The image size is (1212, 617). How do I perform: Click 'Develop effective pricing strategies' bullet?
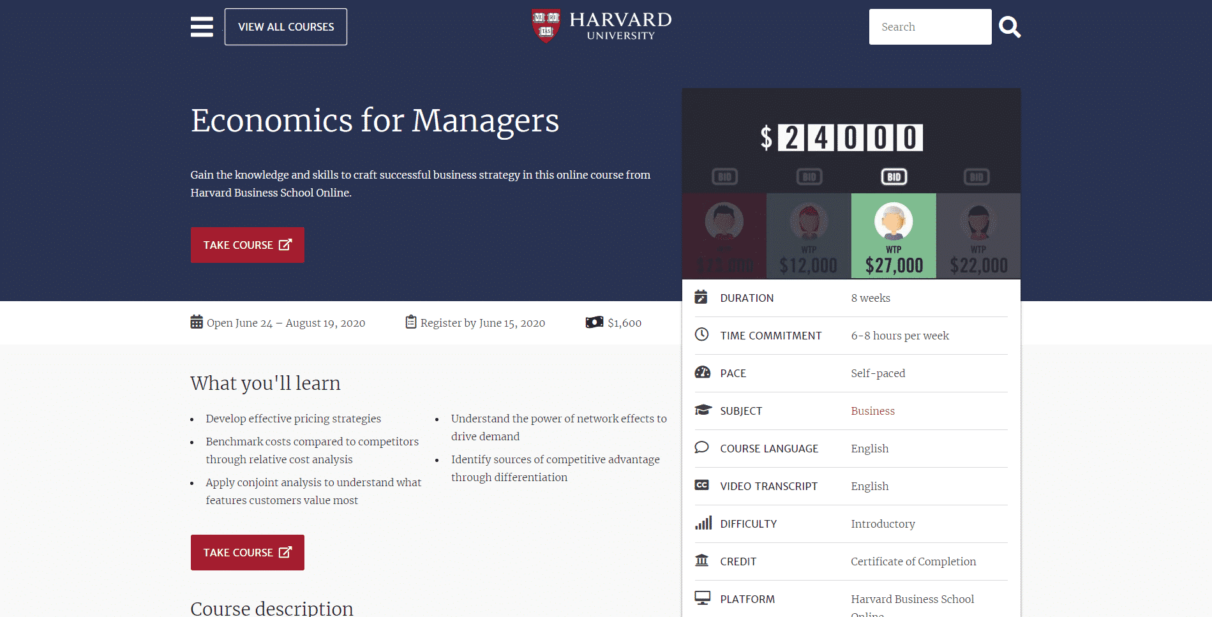click(293, 419)
